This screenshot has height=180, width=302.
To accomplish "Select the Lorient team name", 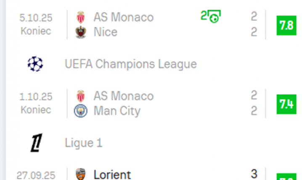I will click(x=112, y=174).
